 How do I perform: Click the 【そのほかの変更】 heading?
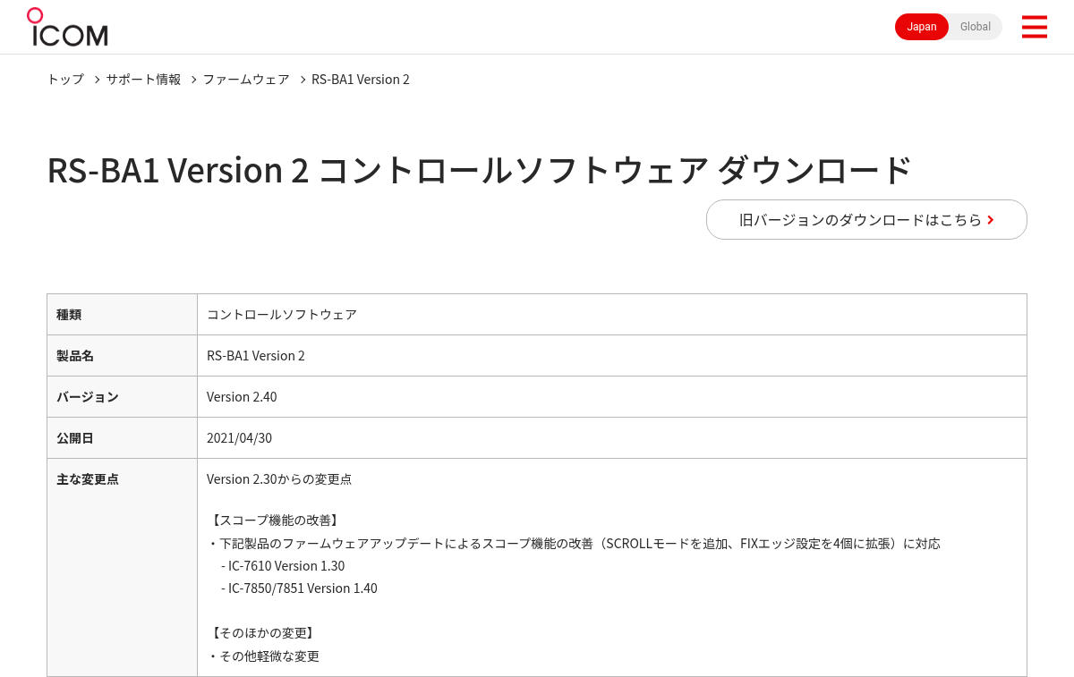(x=261, y=633)
